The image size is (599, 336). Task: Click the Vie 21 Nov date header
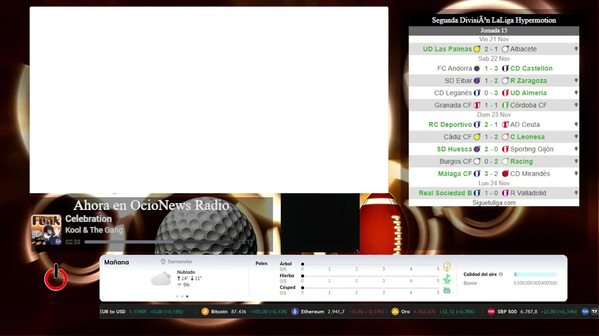point(494,39)
